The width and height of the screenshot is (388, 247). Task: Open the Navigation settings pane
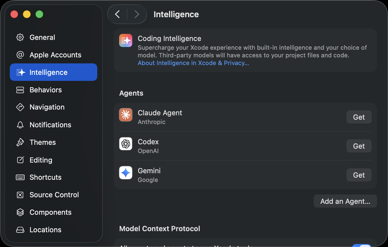(x=54, y=107)
